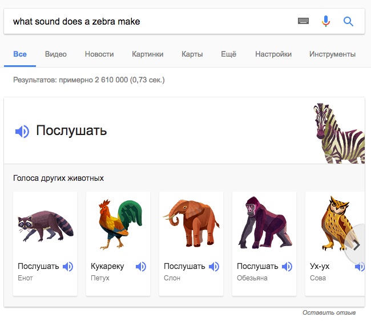Click the Оставить отзыв feedback link
The height and width of the screenshot is (321, 371).
pos(329,313)
